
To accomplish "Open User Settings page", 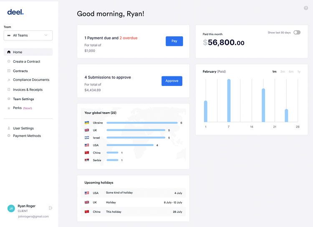I will [x=23, y=128].
